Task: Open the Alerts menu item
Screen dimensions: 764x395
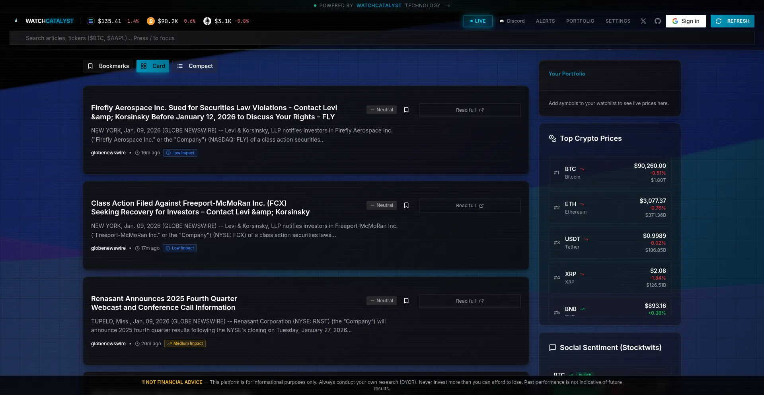Action: 545,21
